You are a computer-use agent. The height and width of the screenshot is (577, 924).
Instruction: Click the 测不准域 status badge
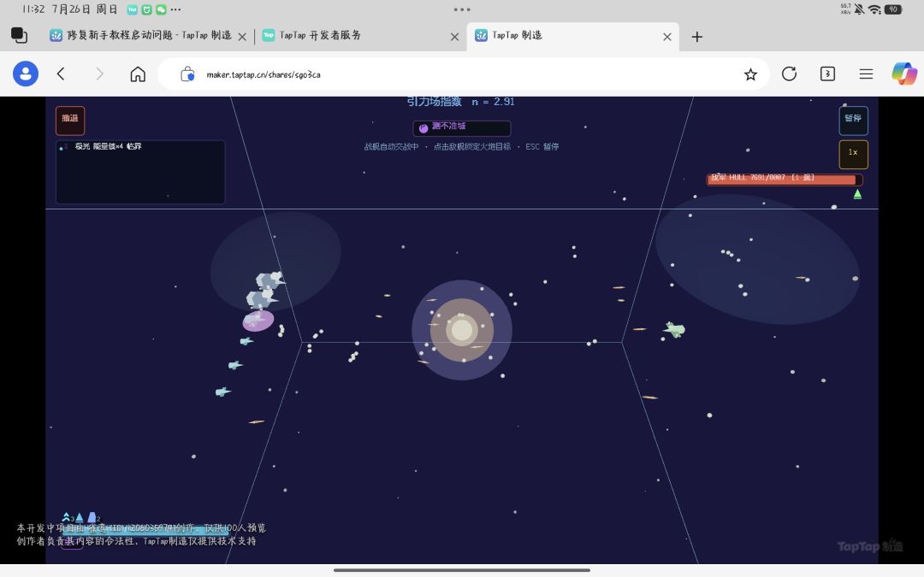coord(461,127)
